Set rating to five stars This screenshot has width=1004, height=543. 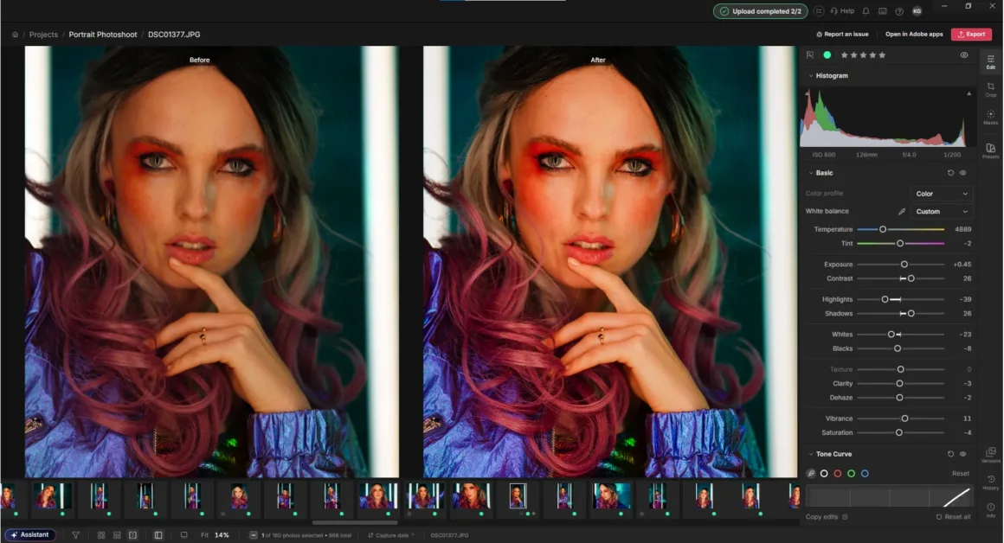click(x=882, y=55)
